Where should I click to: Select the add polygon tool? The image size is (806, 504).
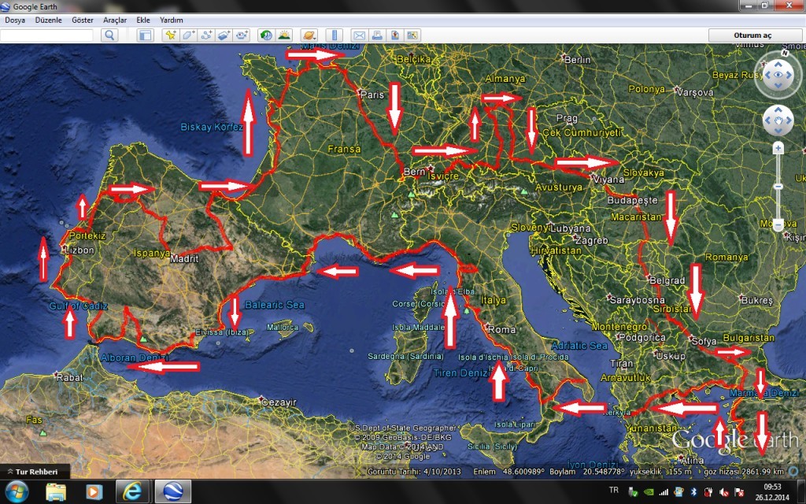[188, 35]
